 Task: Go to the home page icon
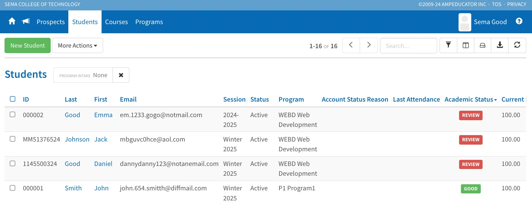click(x=12, y=21)
